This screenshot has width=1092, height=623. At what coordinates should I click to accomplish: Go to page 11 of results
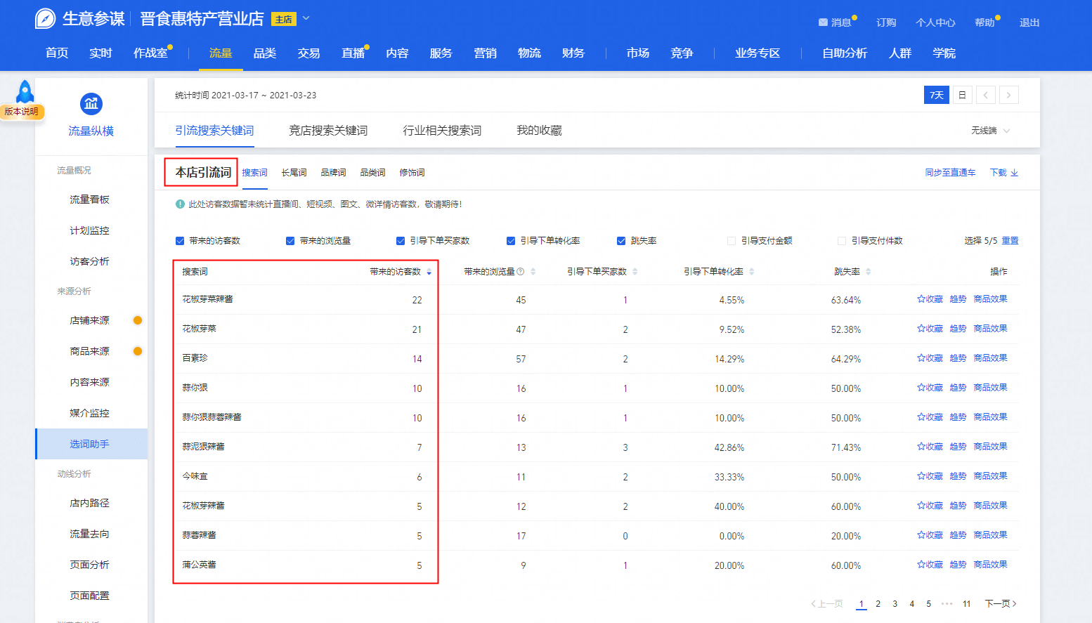coord(967,604)
